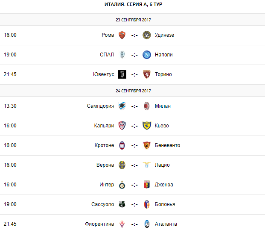Image resolution: width=265 pixels, height=230 pixels.
Task: Select the Беневенто team name
Action: [167, 145]
